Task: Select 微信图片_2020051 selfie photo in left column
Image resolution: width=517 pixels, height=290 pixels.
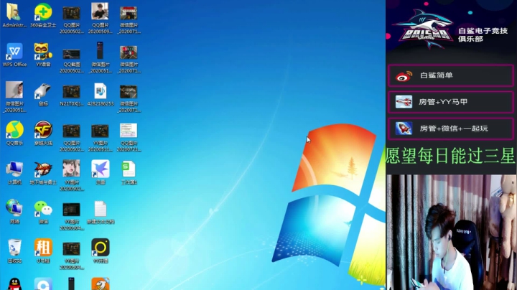Action: click(14, 97)
